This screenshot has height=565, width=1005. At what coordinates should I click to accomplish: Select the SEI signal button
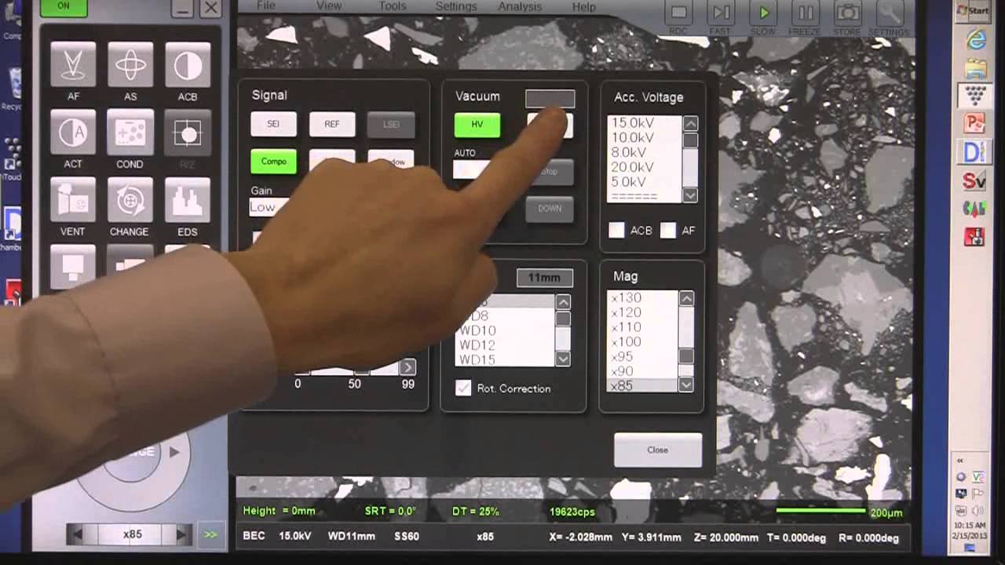tap(273, 124)
